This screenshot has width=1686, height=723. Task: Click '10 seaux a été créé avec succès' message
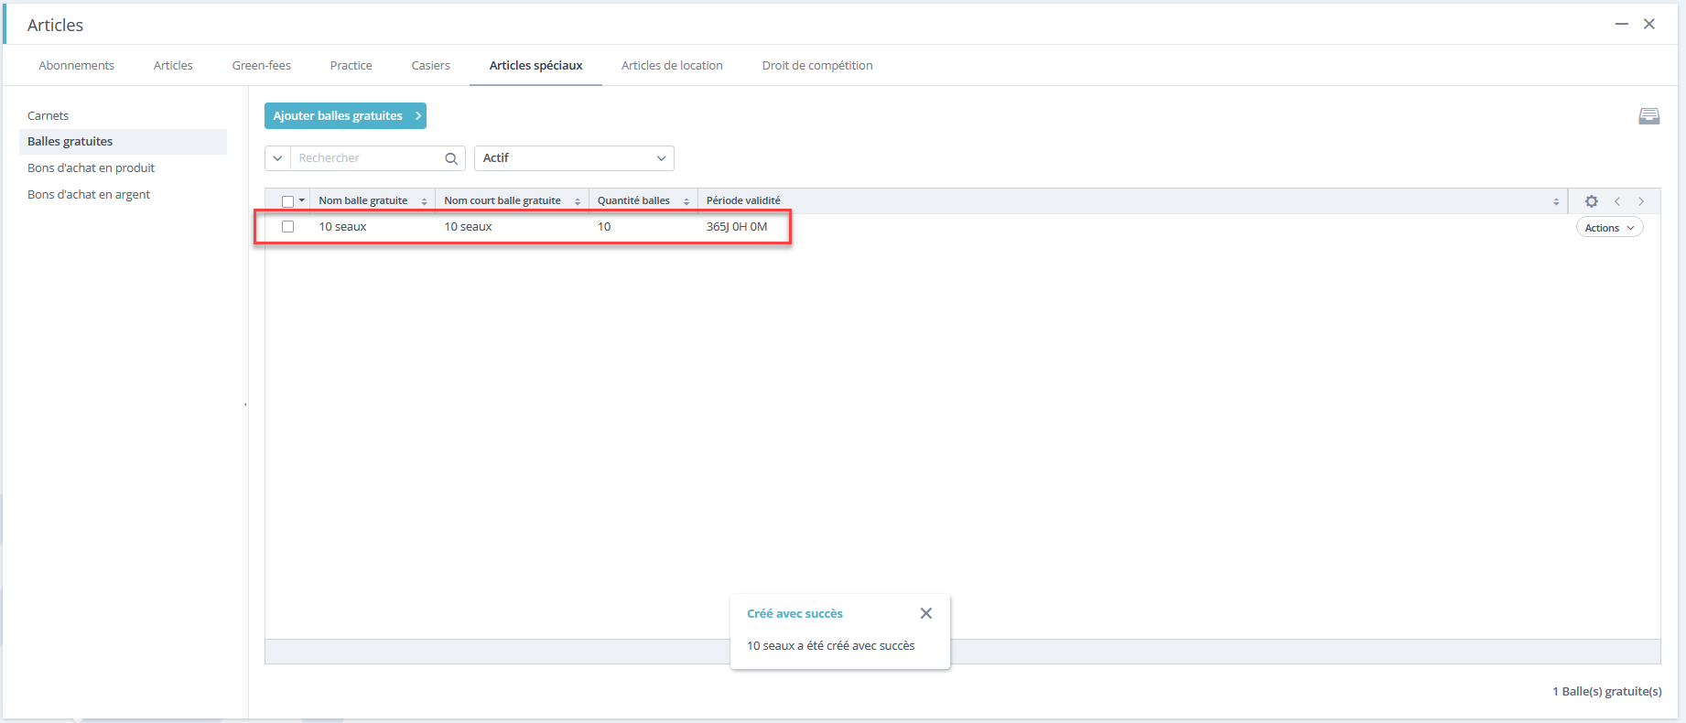click(x=831, y=646)
